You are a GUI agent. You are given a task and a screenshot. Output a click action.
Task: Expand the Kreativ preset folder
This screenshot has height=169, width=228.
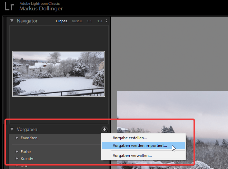click(x=17, y=159)
